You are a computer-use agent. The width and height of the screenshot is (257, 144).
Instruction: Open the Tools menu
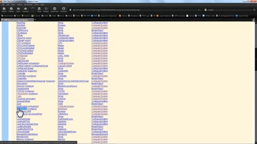37,4
